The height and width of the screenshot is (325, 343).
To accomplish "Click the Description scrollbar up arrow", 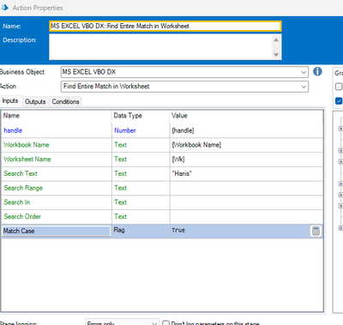I will point(276,39).
